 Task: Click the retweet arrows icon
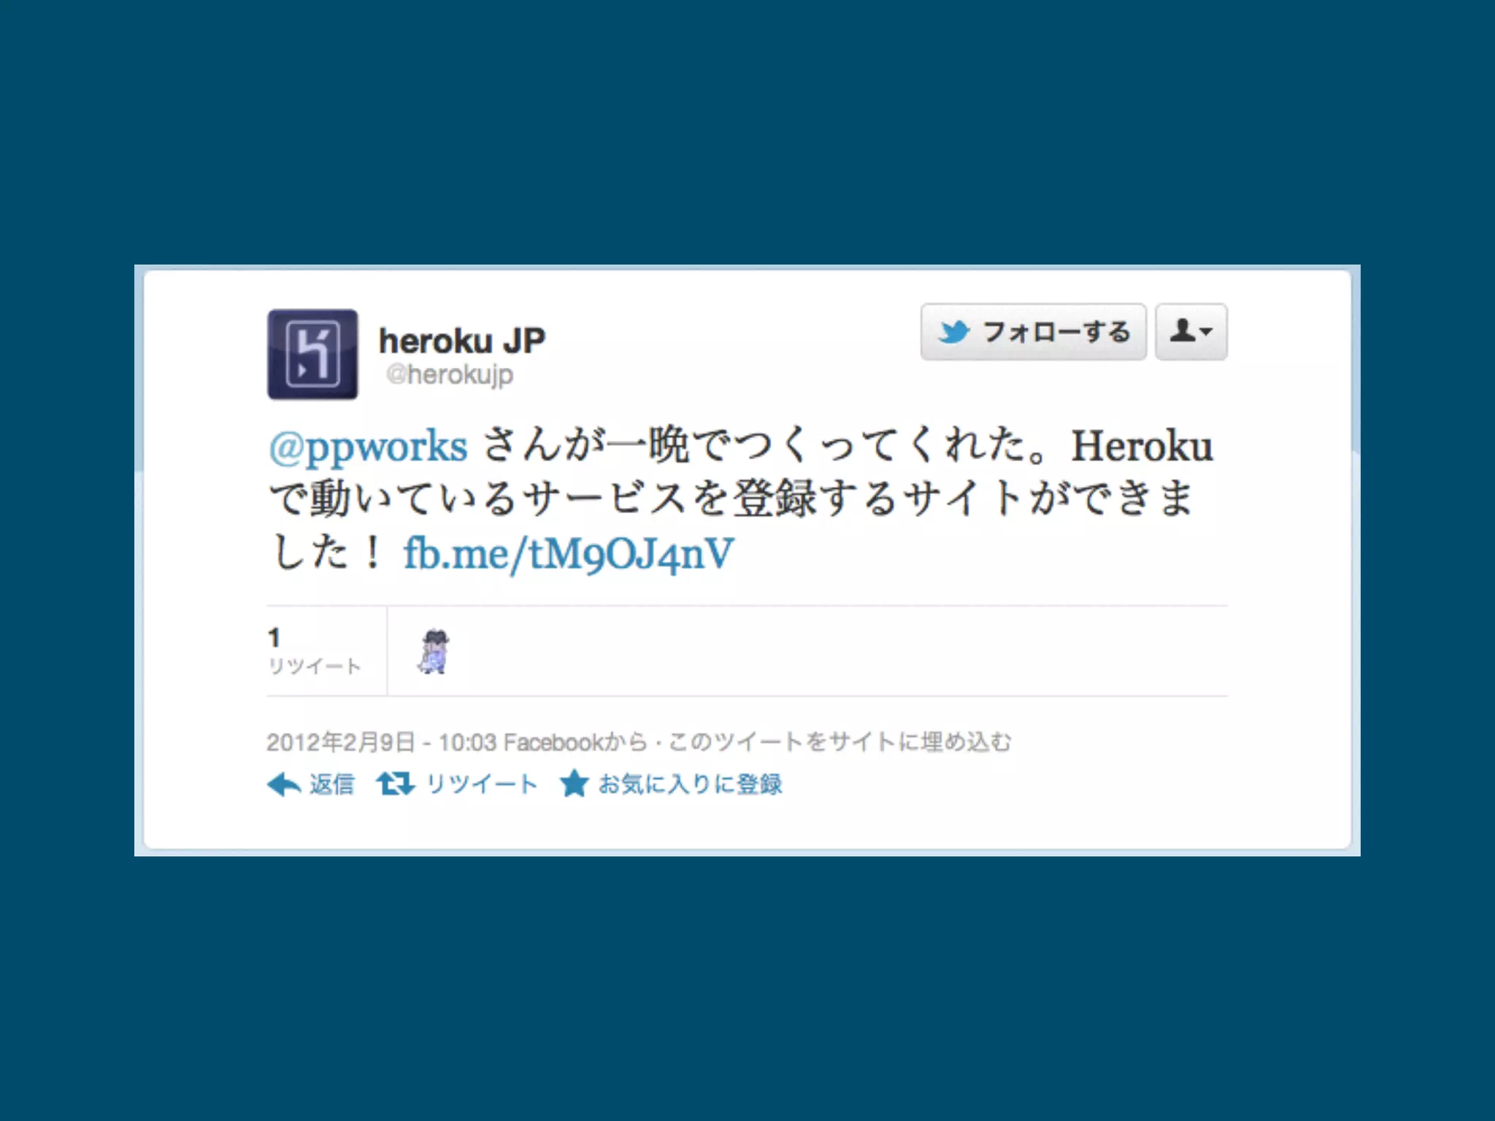click(396, 785)
